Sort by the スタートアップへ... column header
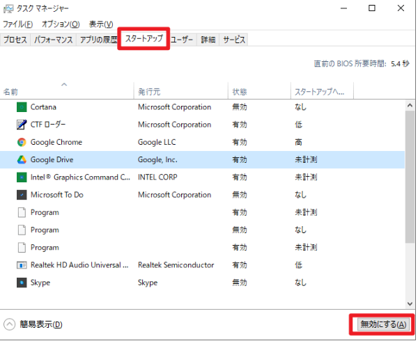418x341 pixels. (322, 92)
